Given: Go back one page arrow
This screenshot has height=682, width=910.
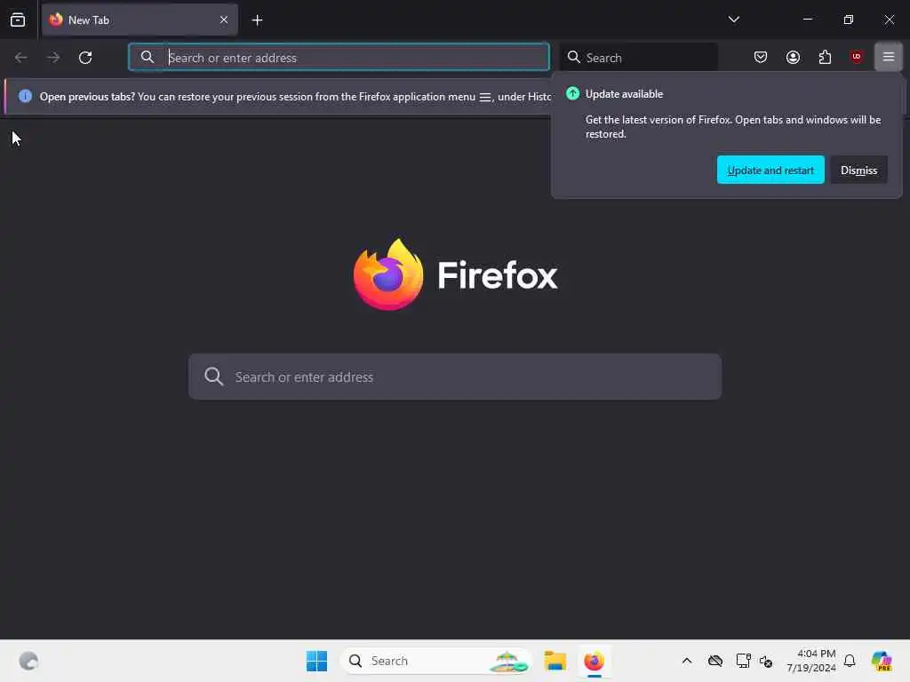Looking at the screenshot, I should 21,58.
